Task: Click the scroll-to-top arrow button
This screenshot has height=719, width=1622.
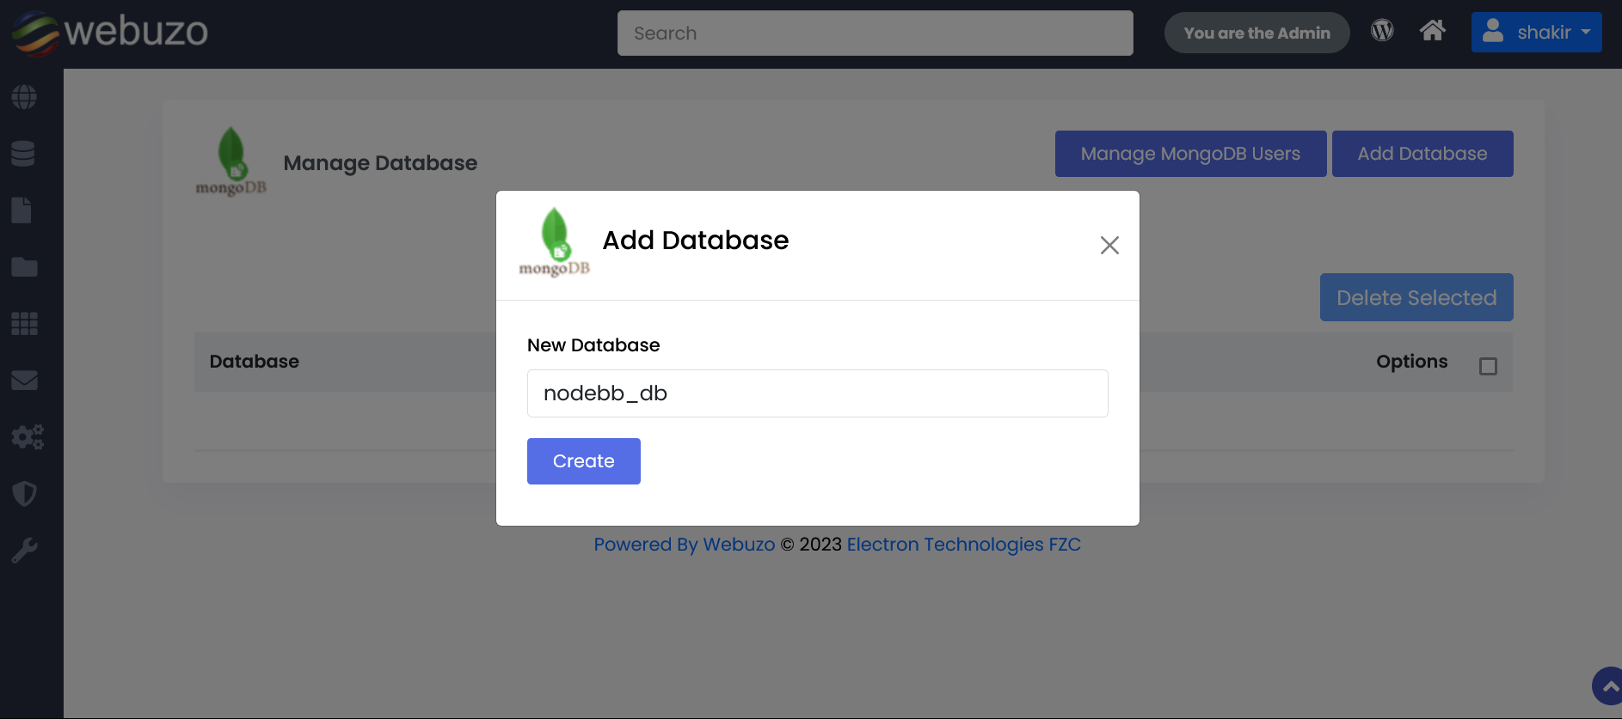Action: tap(1608, 686)
